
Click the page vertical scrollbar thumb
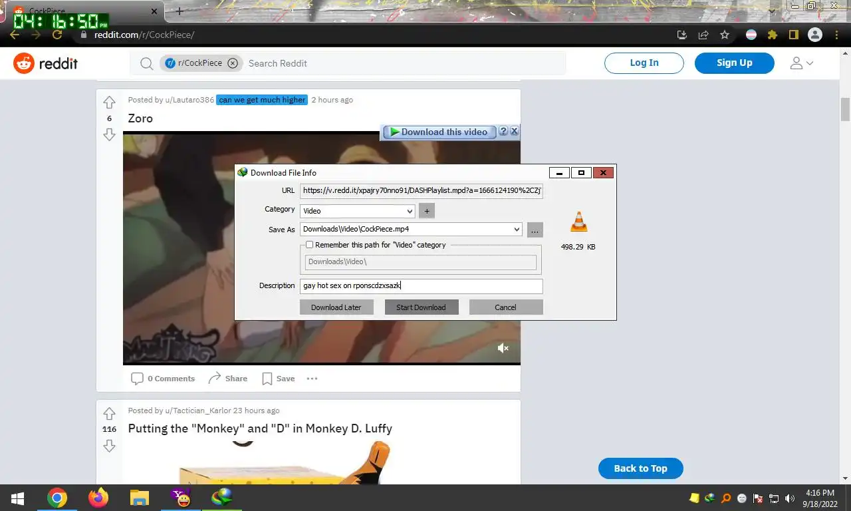click(846, 110)
